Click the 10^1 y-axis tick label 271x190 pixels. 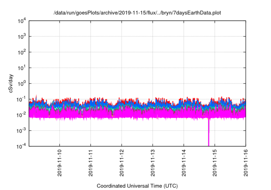point(22,68)
